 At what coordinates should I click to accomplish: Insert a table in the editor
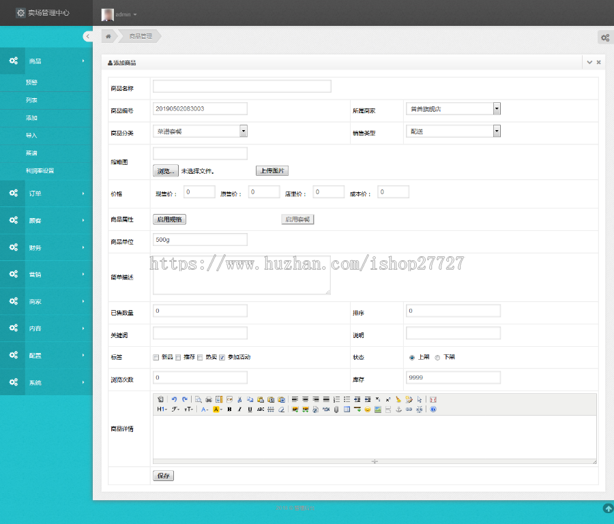pos(347,410)
